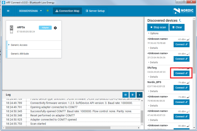197x131 pixels.
Task: Switch to Connection Map tab
Action: coord(68,11)
